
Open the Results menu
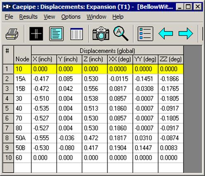click(x=28, y=17)
